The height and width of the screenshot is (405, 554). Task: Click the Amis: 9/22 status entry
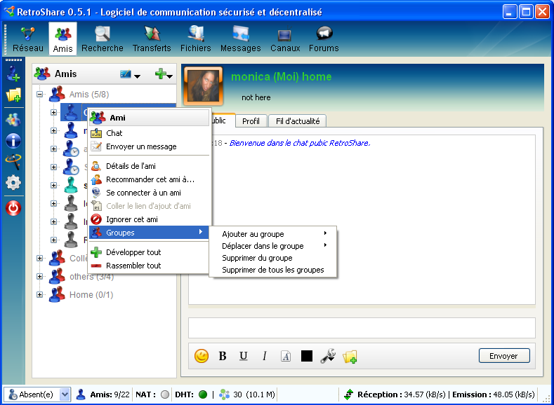[103, 394]
